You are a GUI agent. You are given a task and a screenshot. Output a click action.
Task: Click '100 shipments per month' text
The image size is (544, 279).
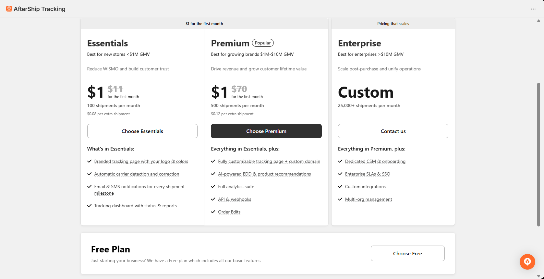pyautogui.click(x=114, y=105)
